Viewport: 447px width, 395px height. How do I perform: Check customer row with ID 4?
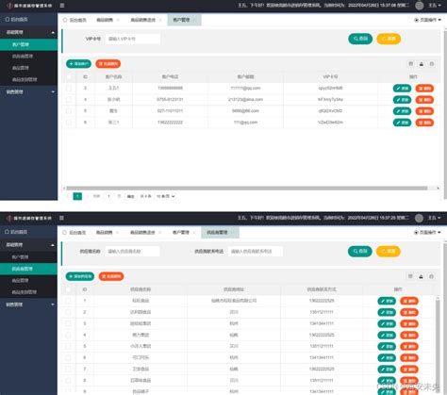pyautogui.click(x=69, y=99)
